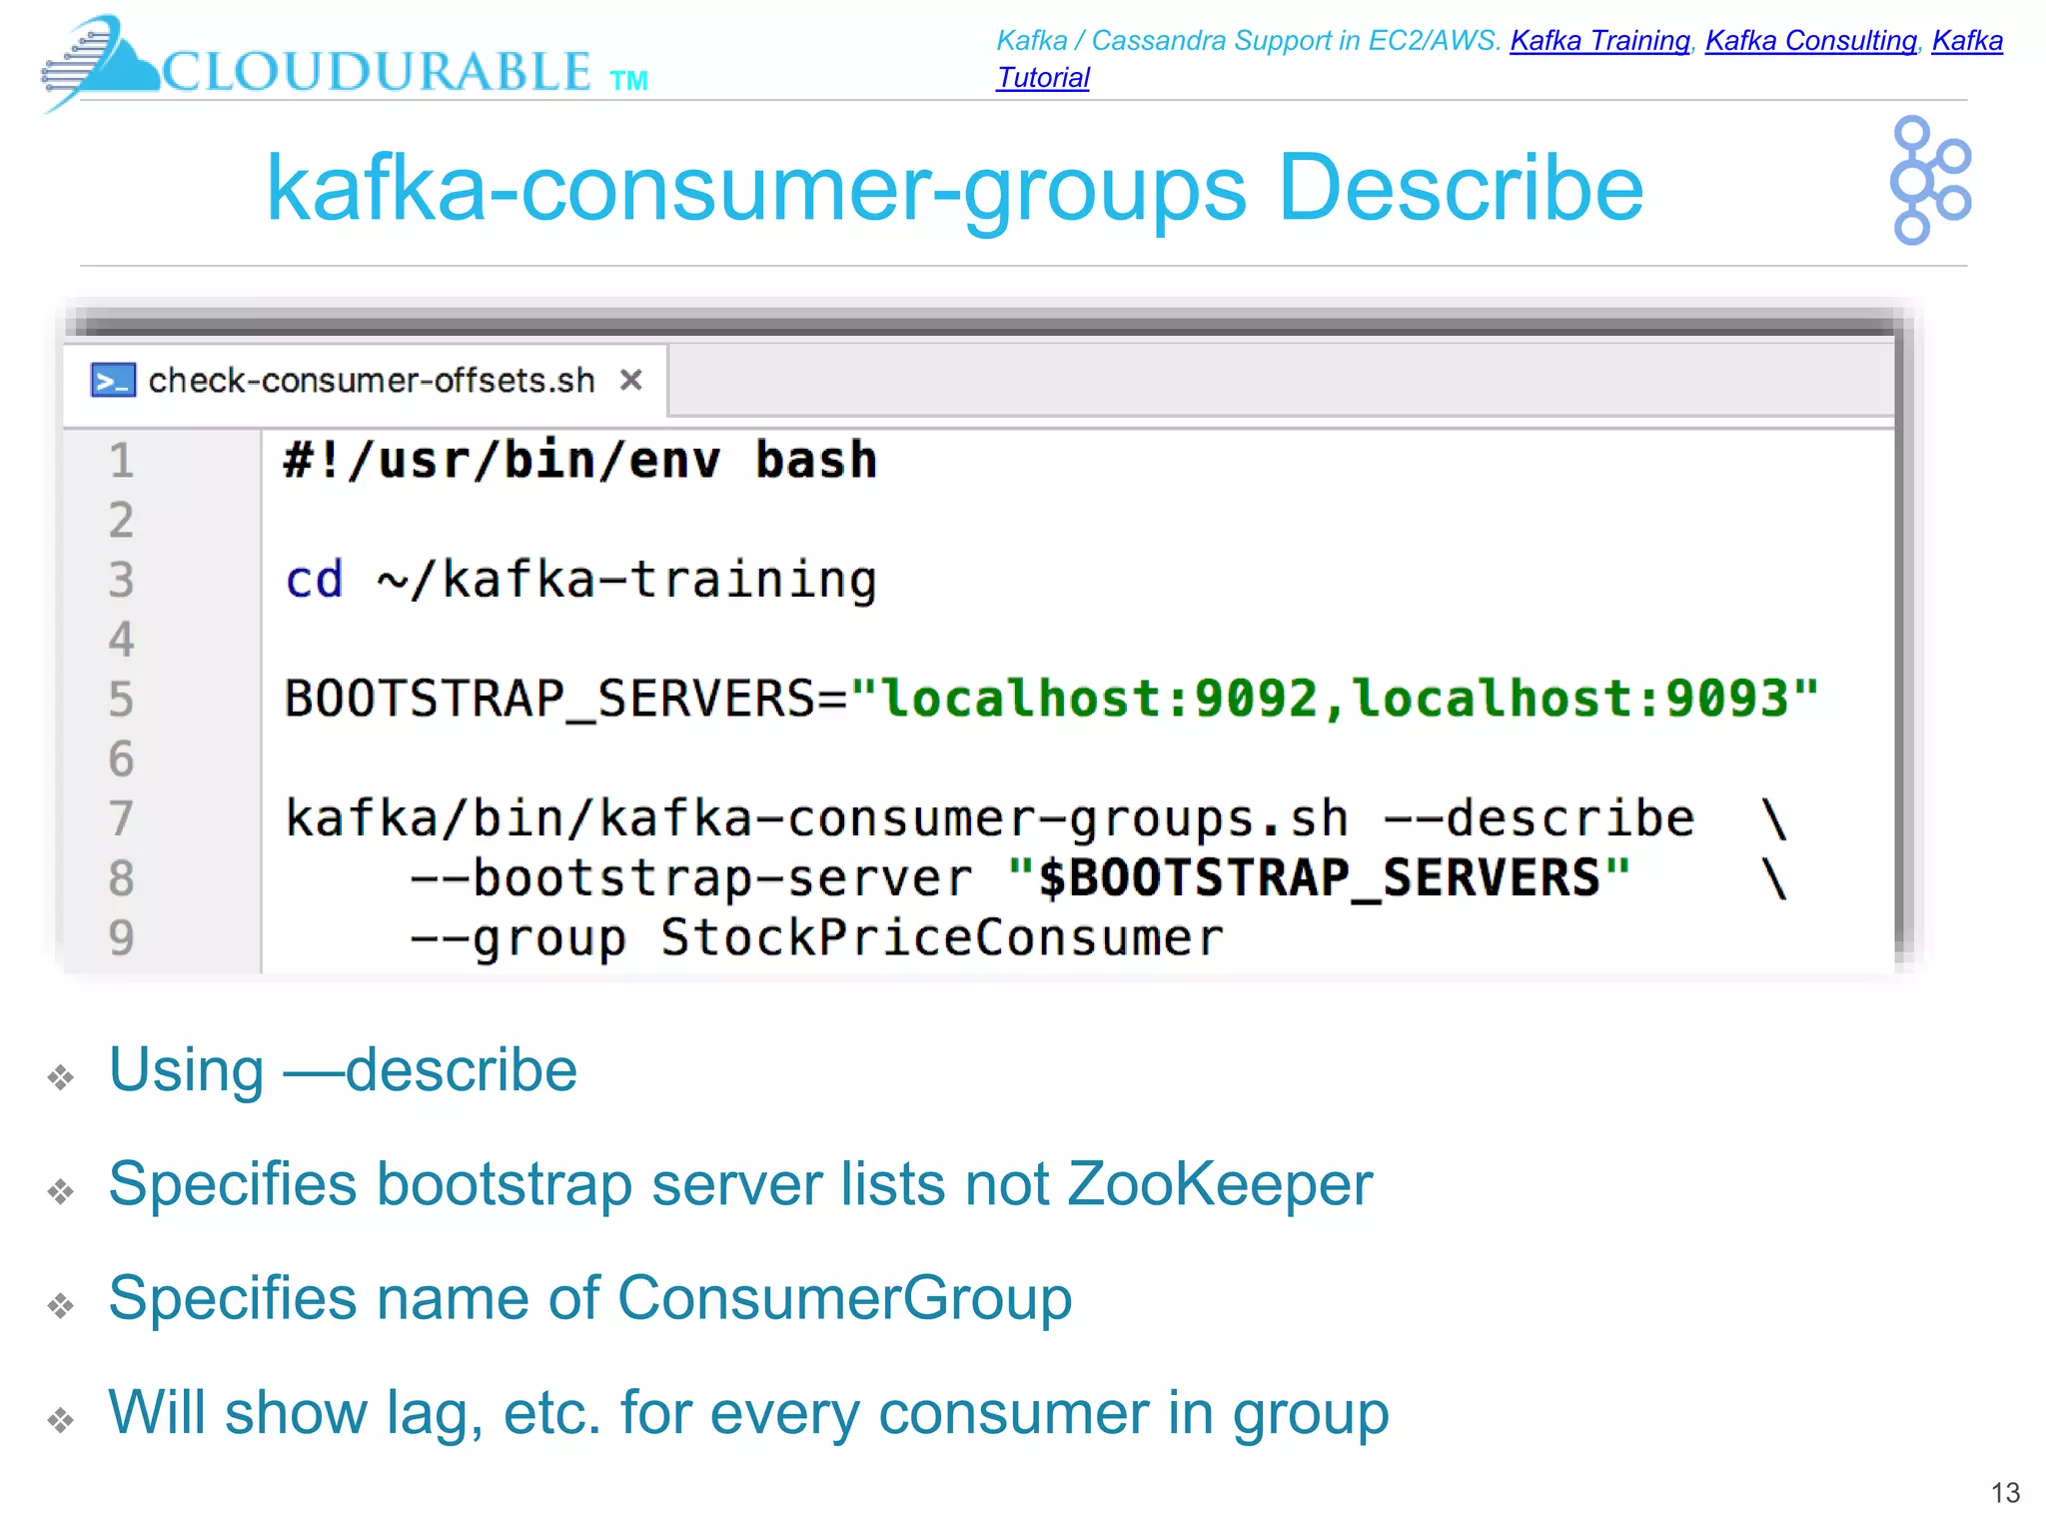Open the Kafka Training link

point(1598,41)
